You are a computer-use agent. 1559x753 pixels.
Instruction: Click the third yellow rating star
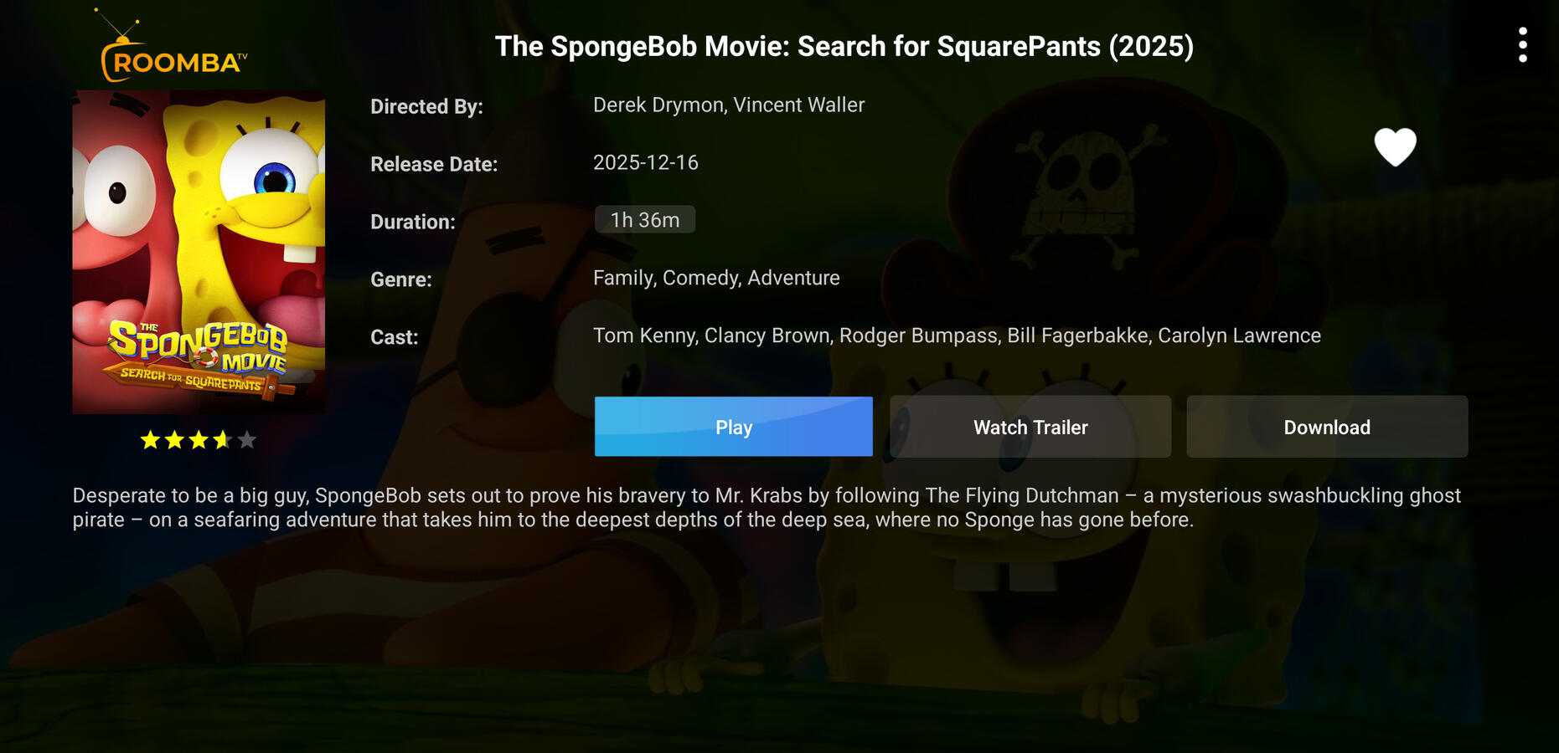pyautogui.click(x=199, y=440)
